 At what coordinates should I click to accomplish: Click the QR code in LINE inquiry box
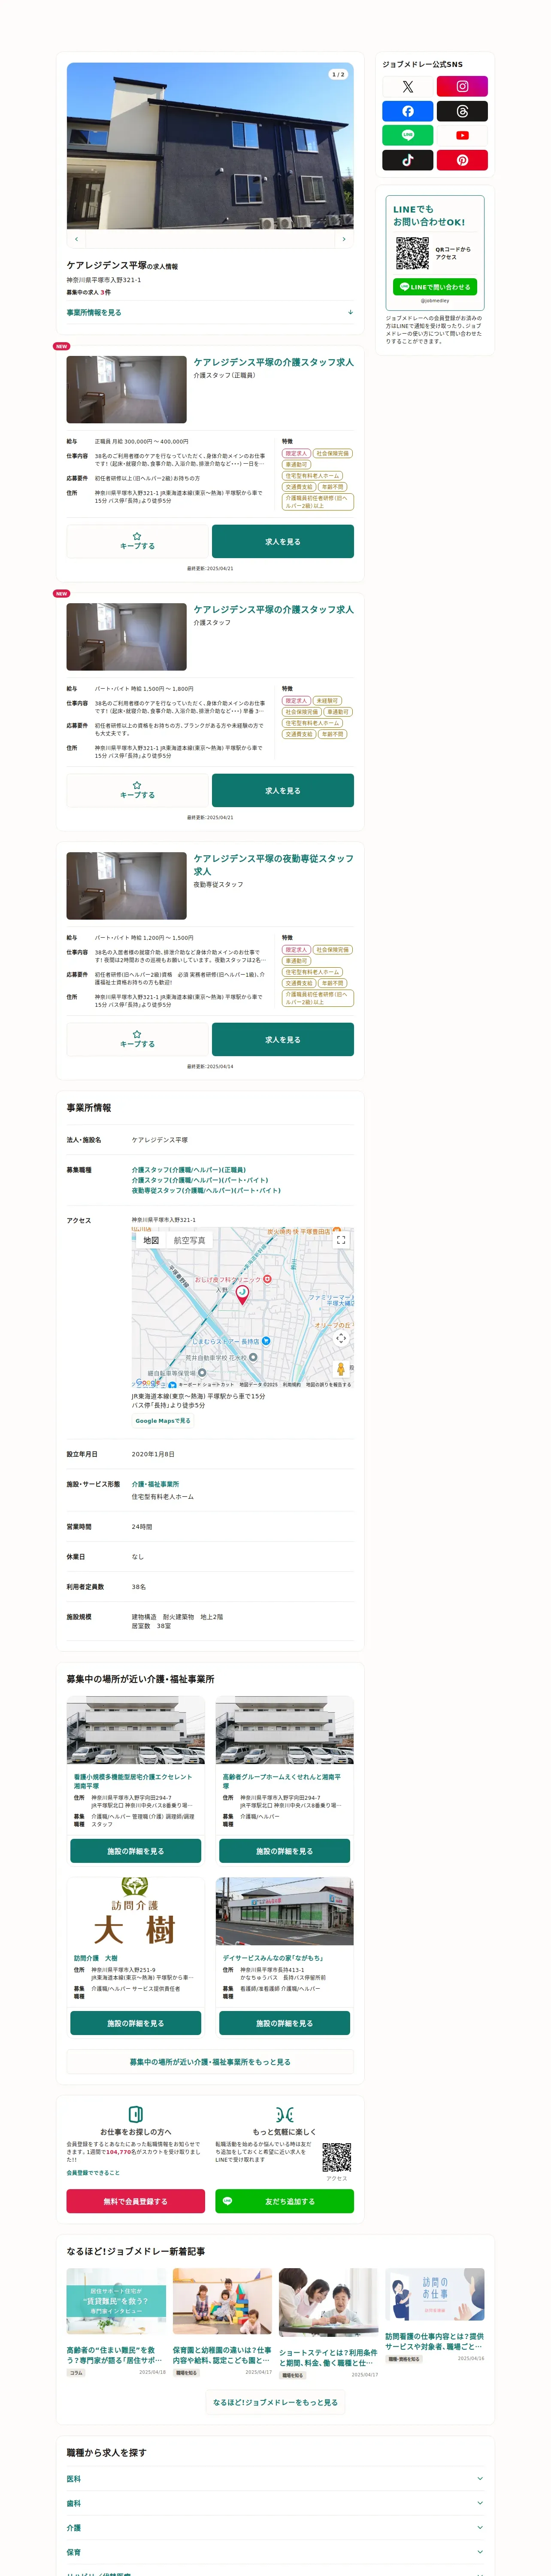click(x=412, y=253)
